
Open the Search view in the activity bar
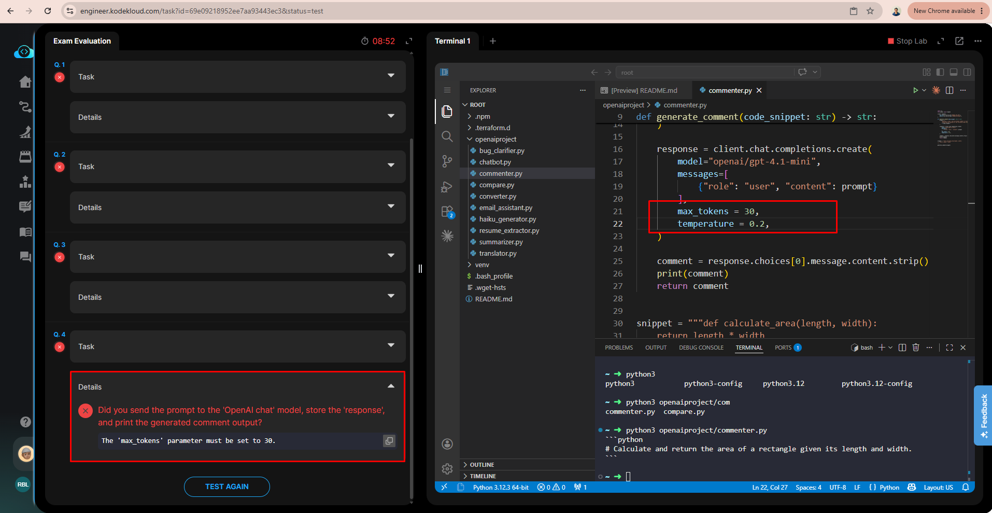[x=447, y=136]
